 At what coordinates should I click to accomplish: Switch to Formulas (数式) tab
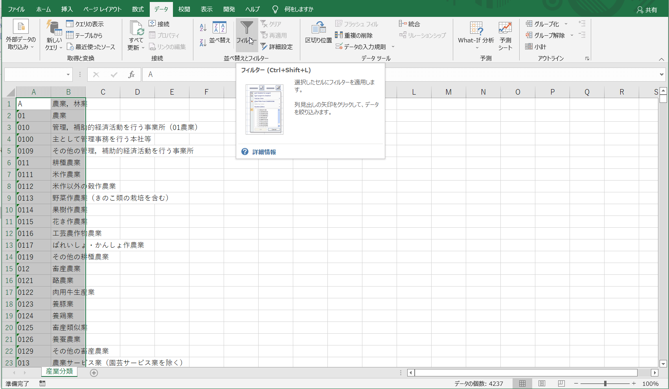click(x=138, y=9)
